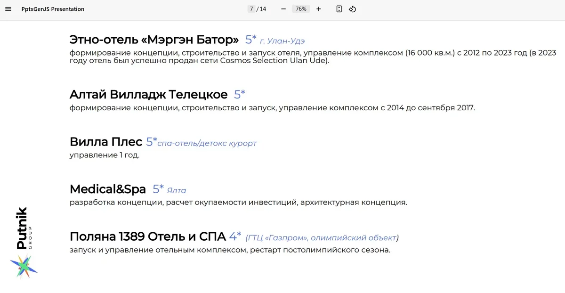The image size is (565, 293).
Task: Click the fit to page icon
Action: point(339,9)
